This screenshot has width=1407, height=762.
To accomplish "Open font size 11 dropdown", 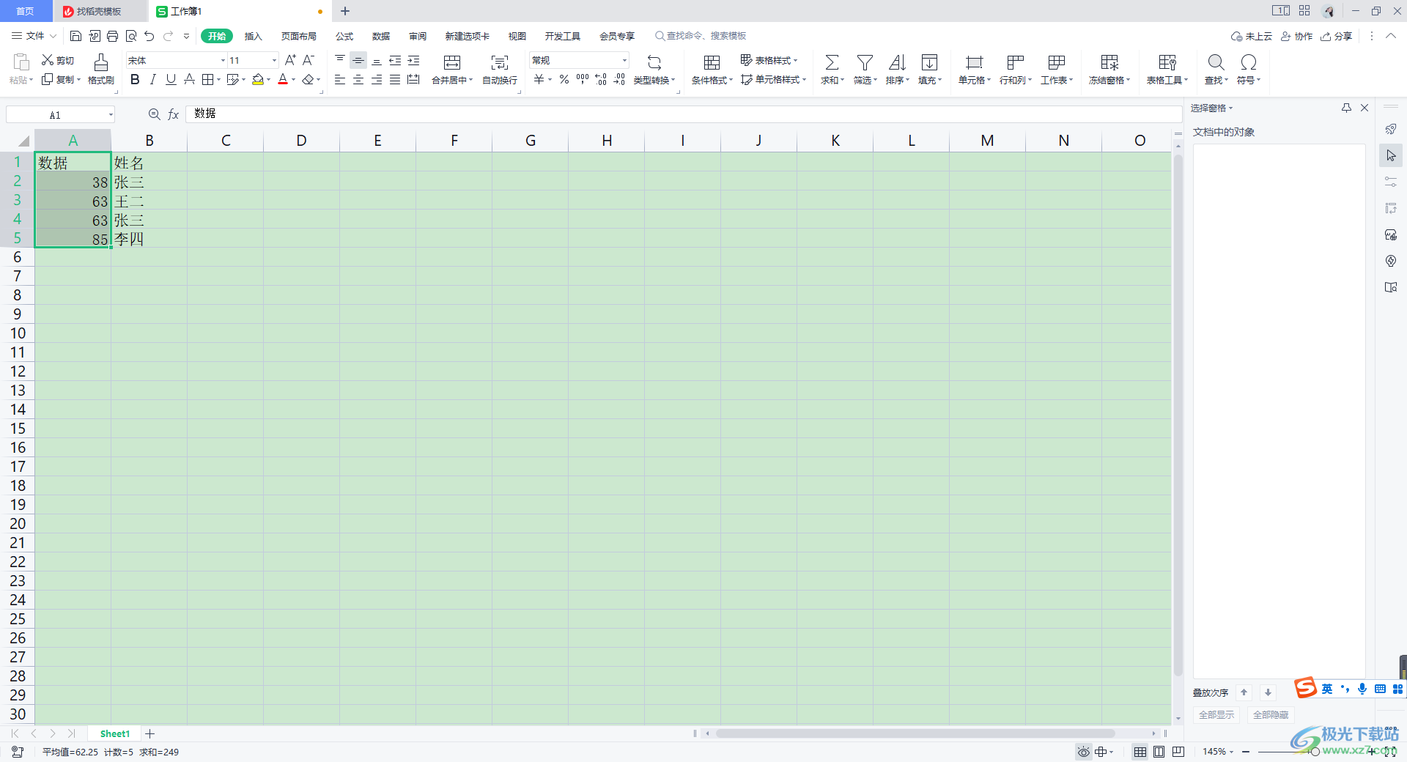I will [x=275, y=60].
